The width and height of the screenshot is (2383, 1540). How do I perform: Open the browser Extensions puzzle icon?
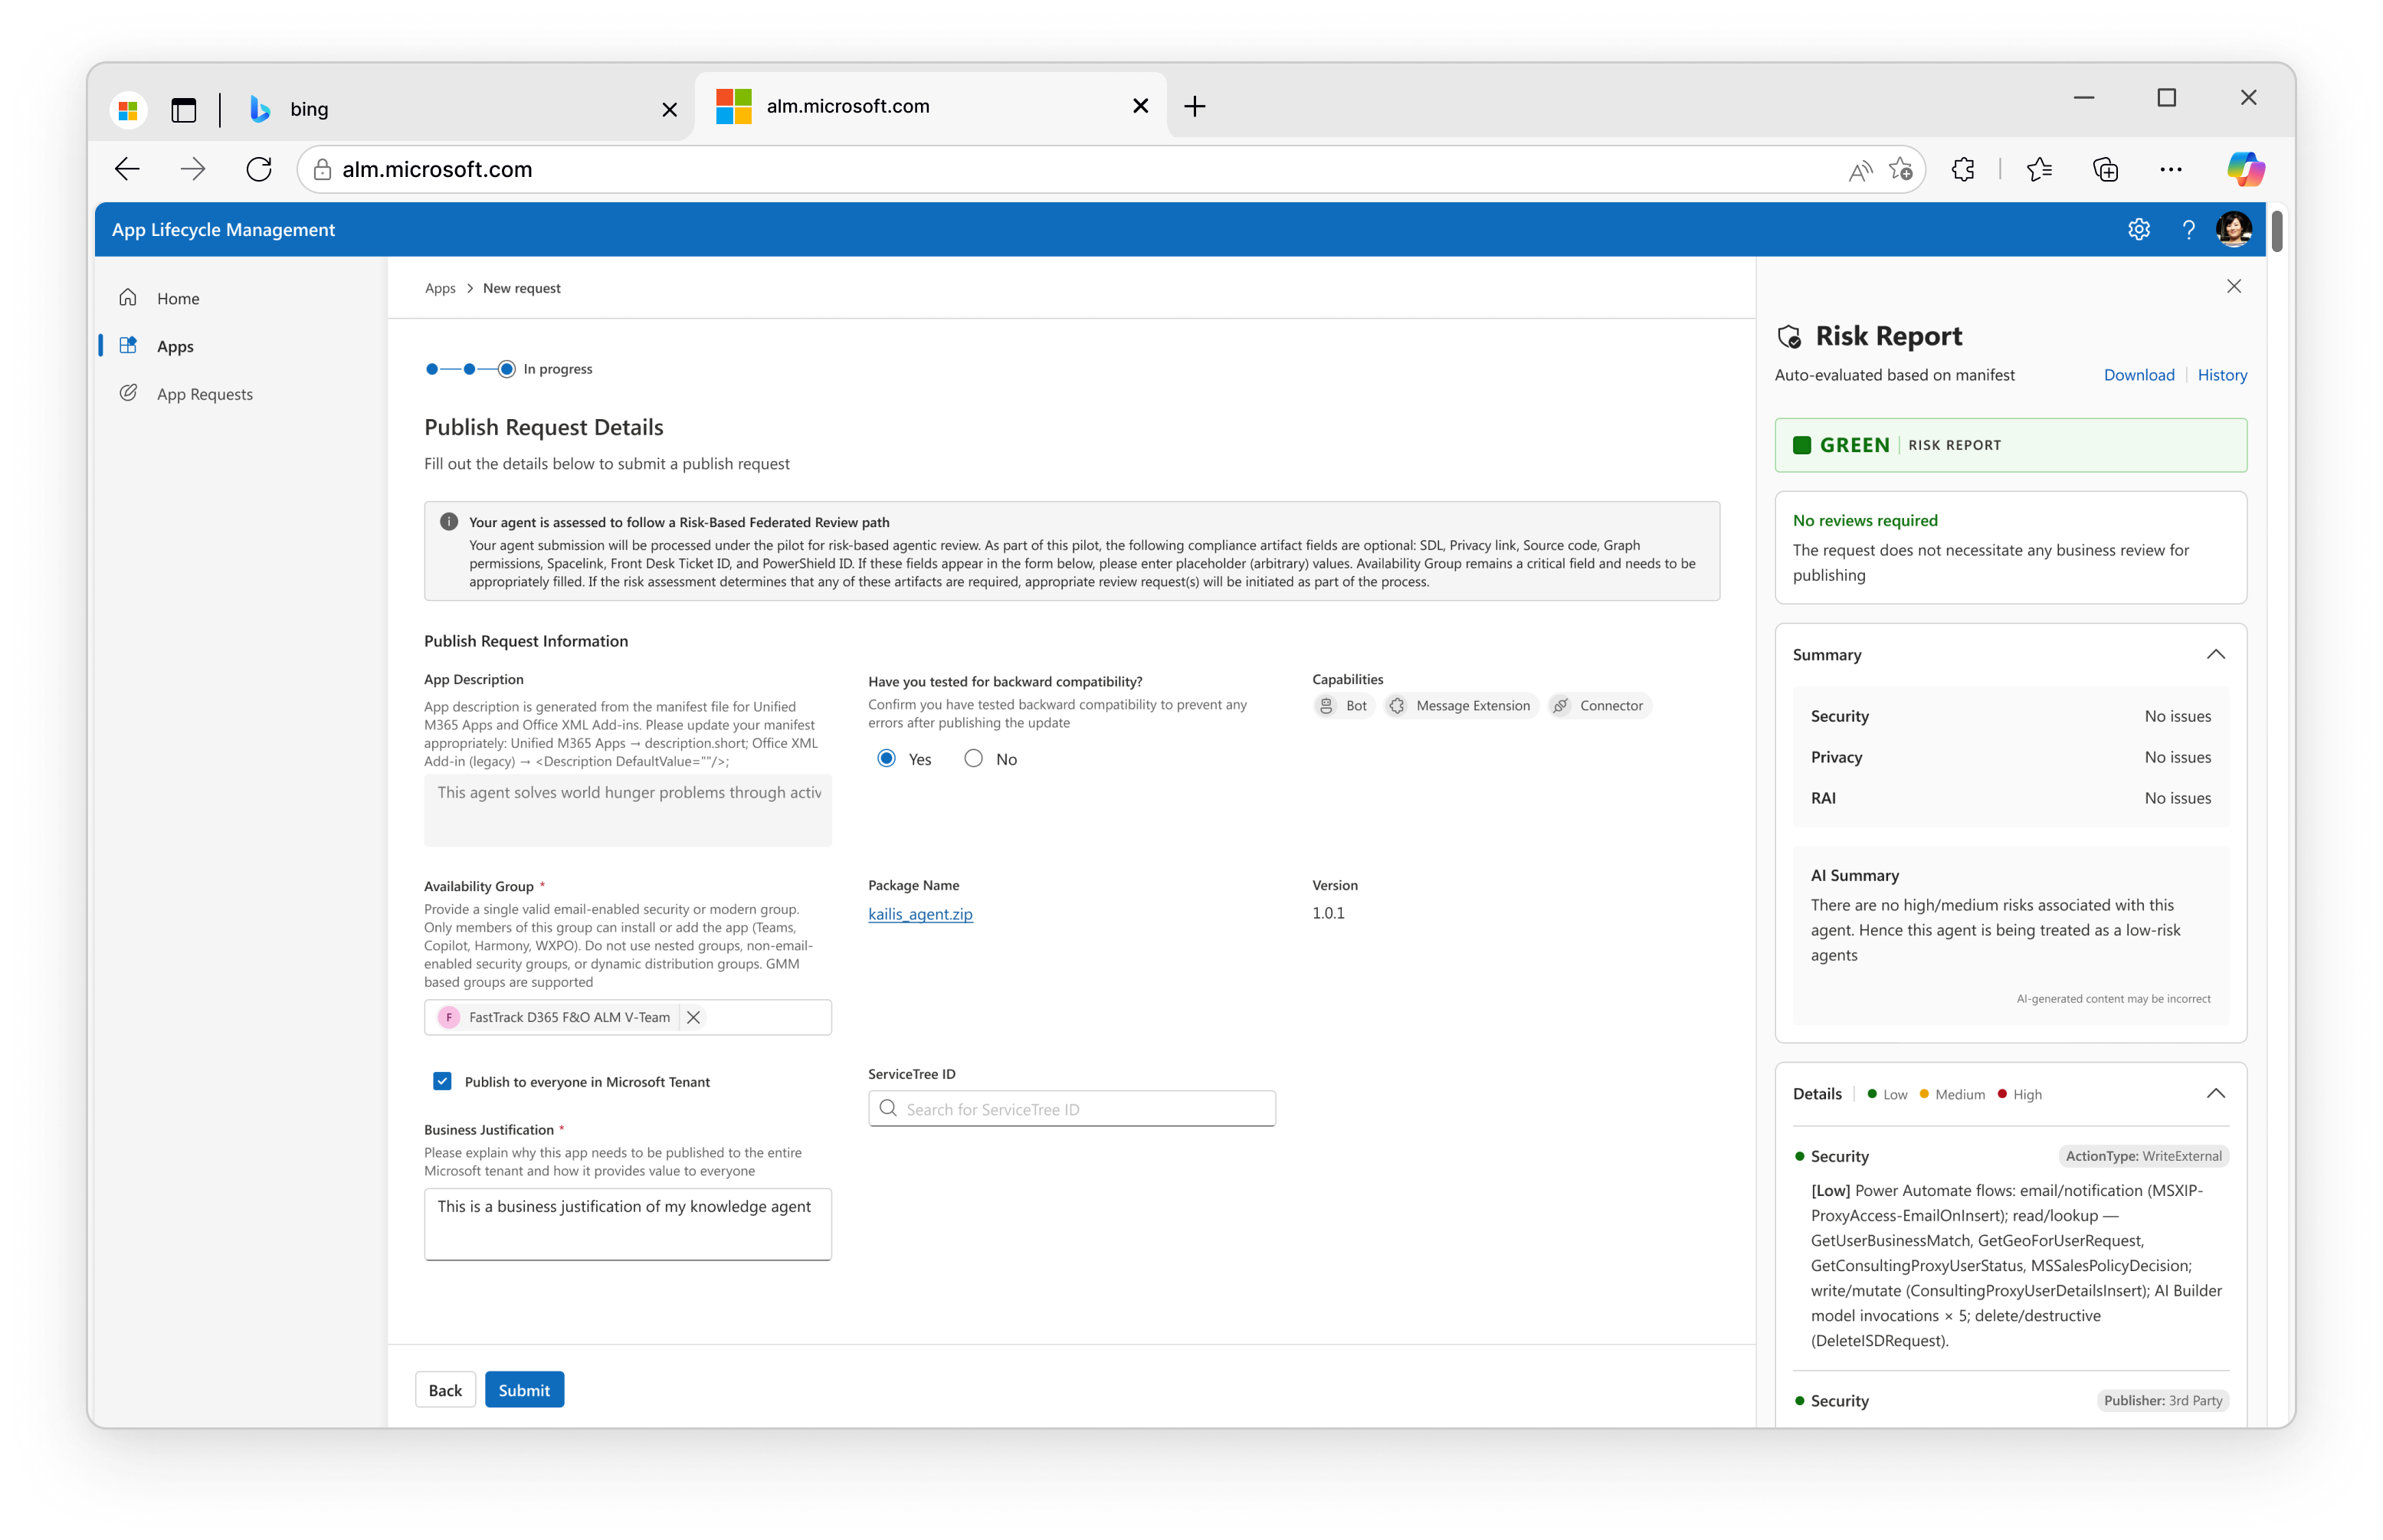1963,169
